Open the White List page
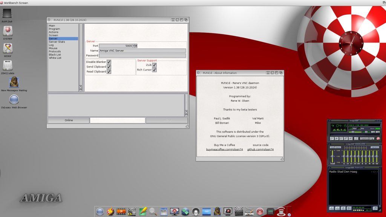This screenshot has height=217, width=386. point(55,58)
